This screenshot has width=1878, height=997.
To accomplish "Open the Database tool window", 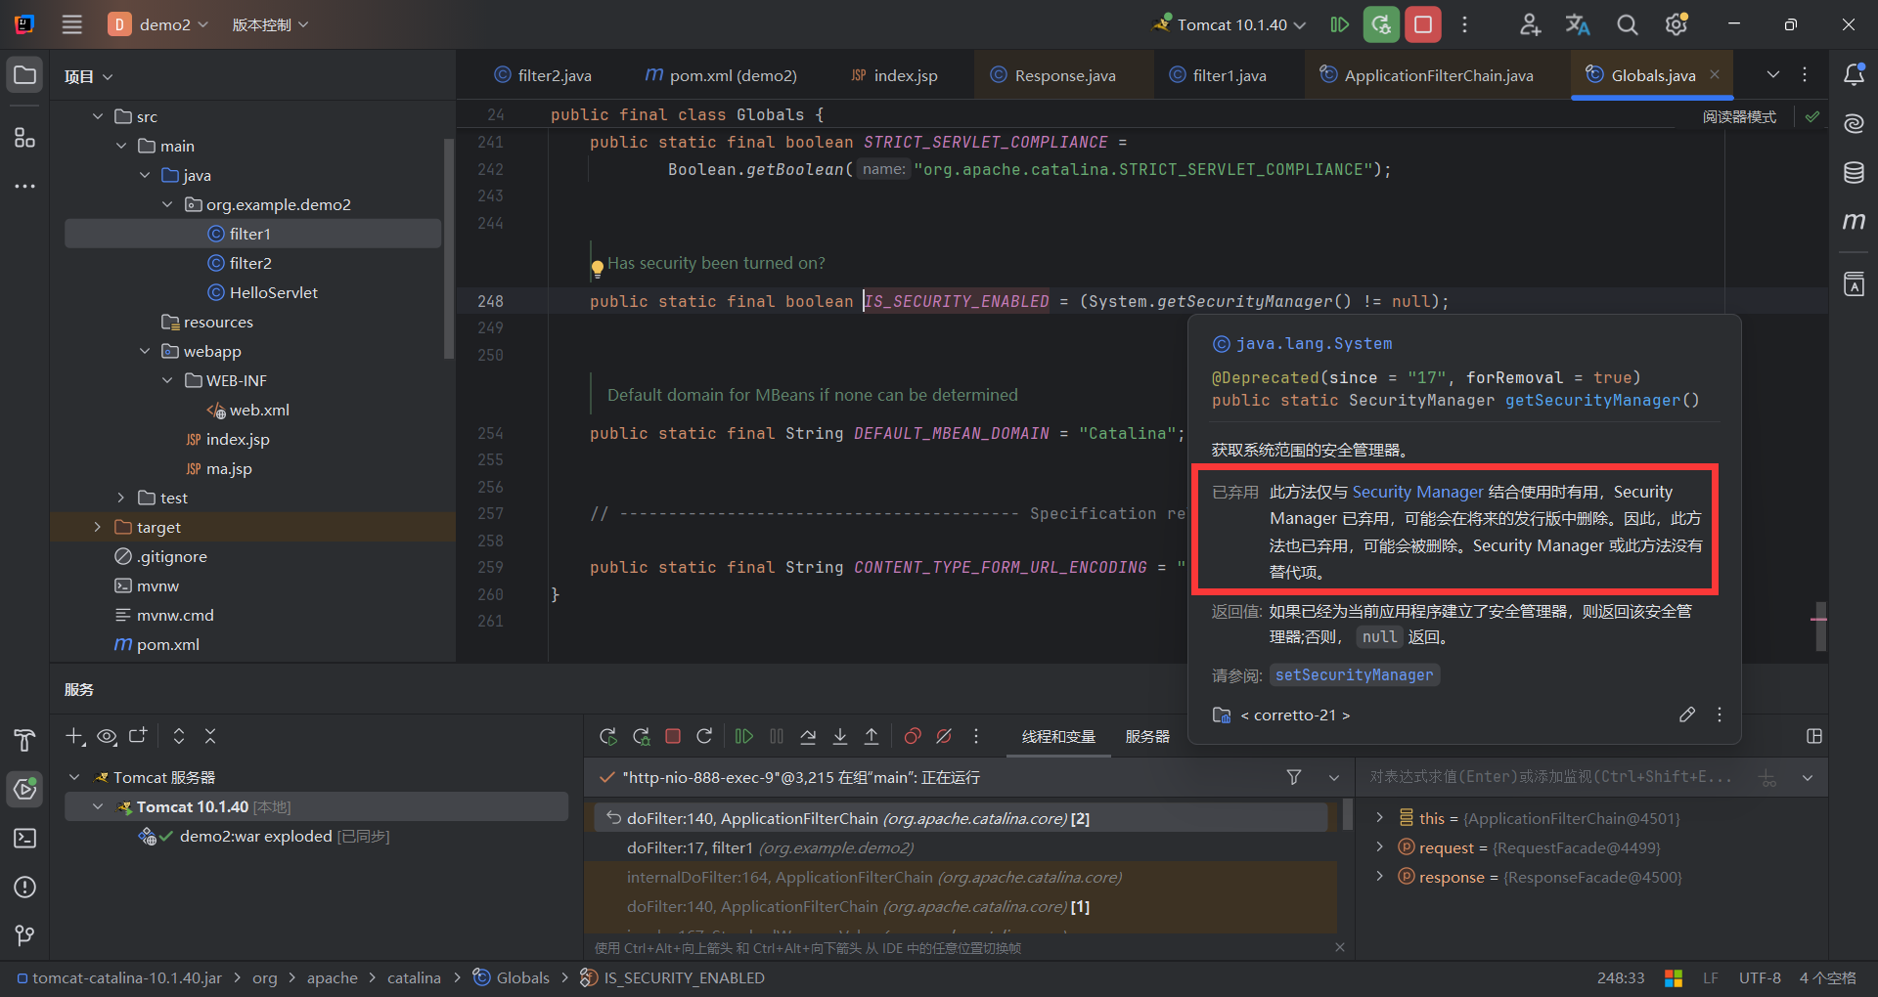I will coord(1854,173).
